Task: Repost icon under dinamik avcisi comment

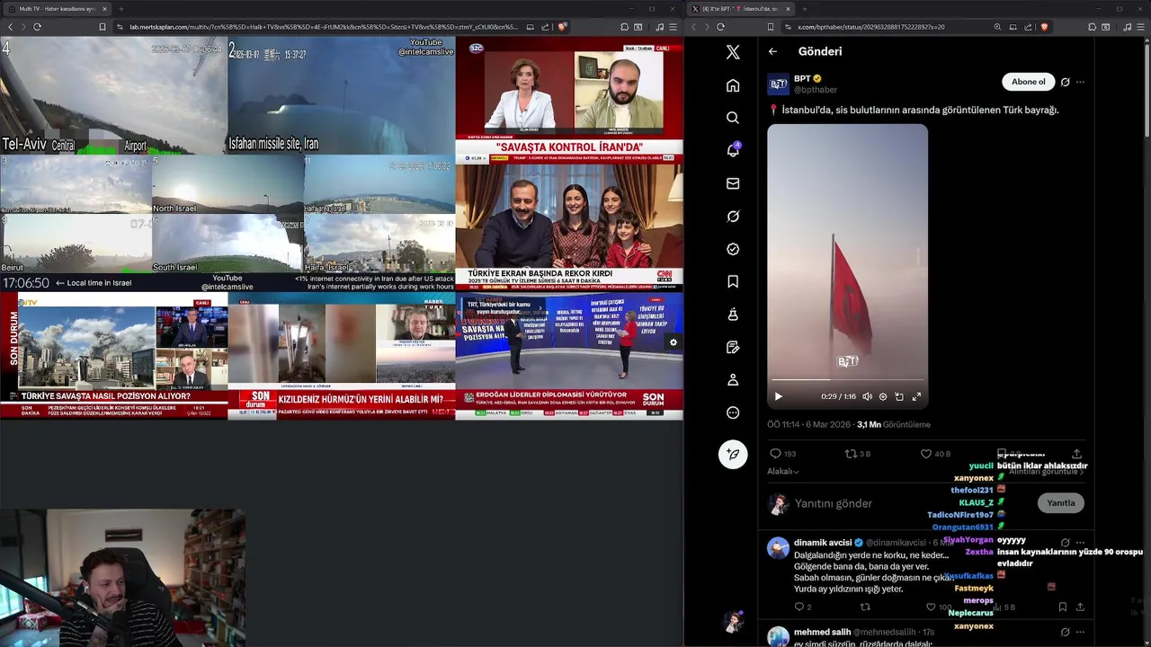Action: coord(865,607)
